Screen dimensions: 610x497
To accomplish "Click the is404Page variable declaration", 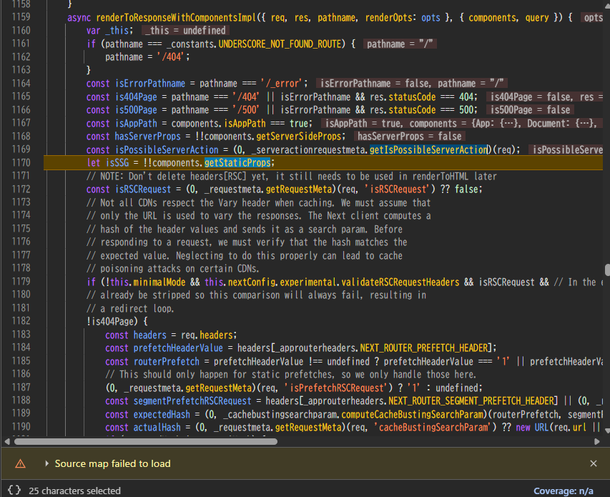I will pyautogui.click(x=136, y=97).
